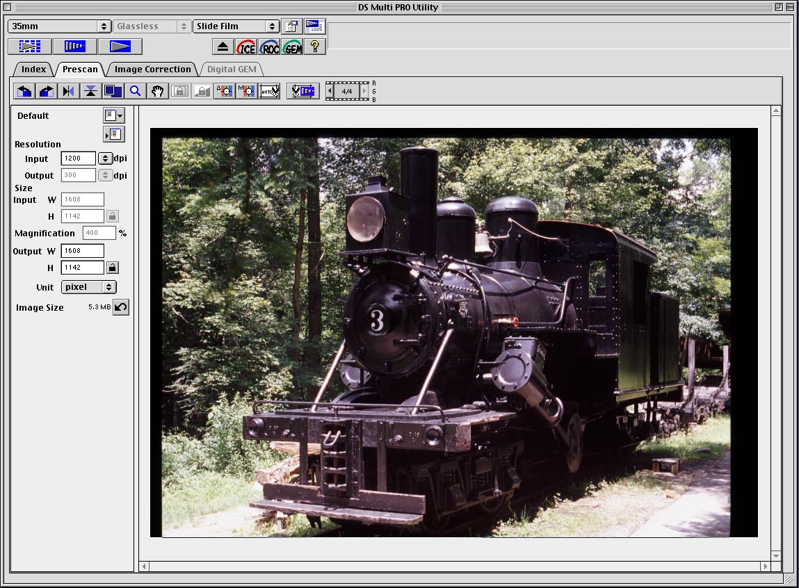Start the final scan with the blue arrow button
799x588 pixels.
coord(120,47)
